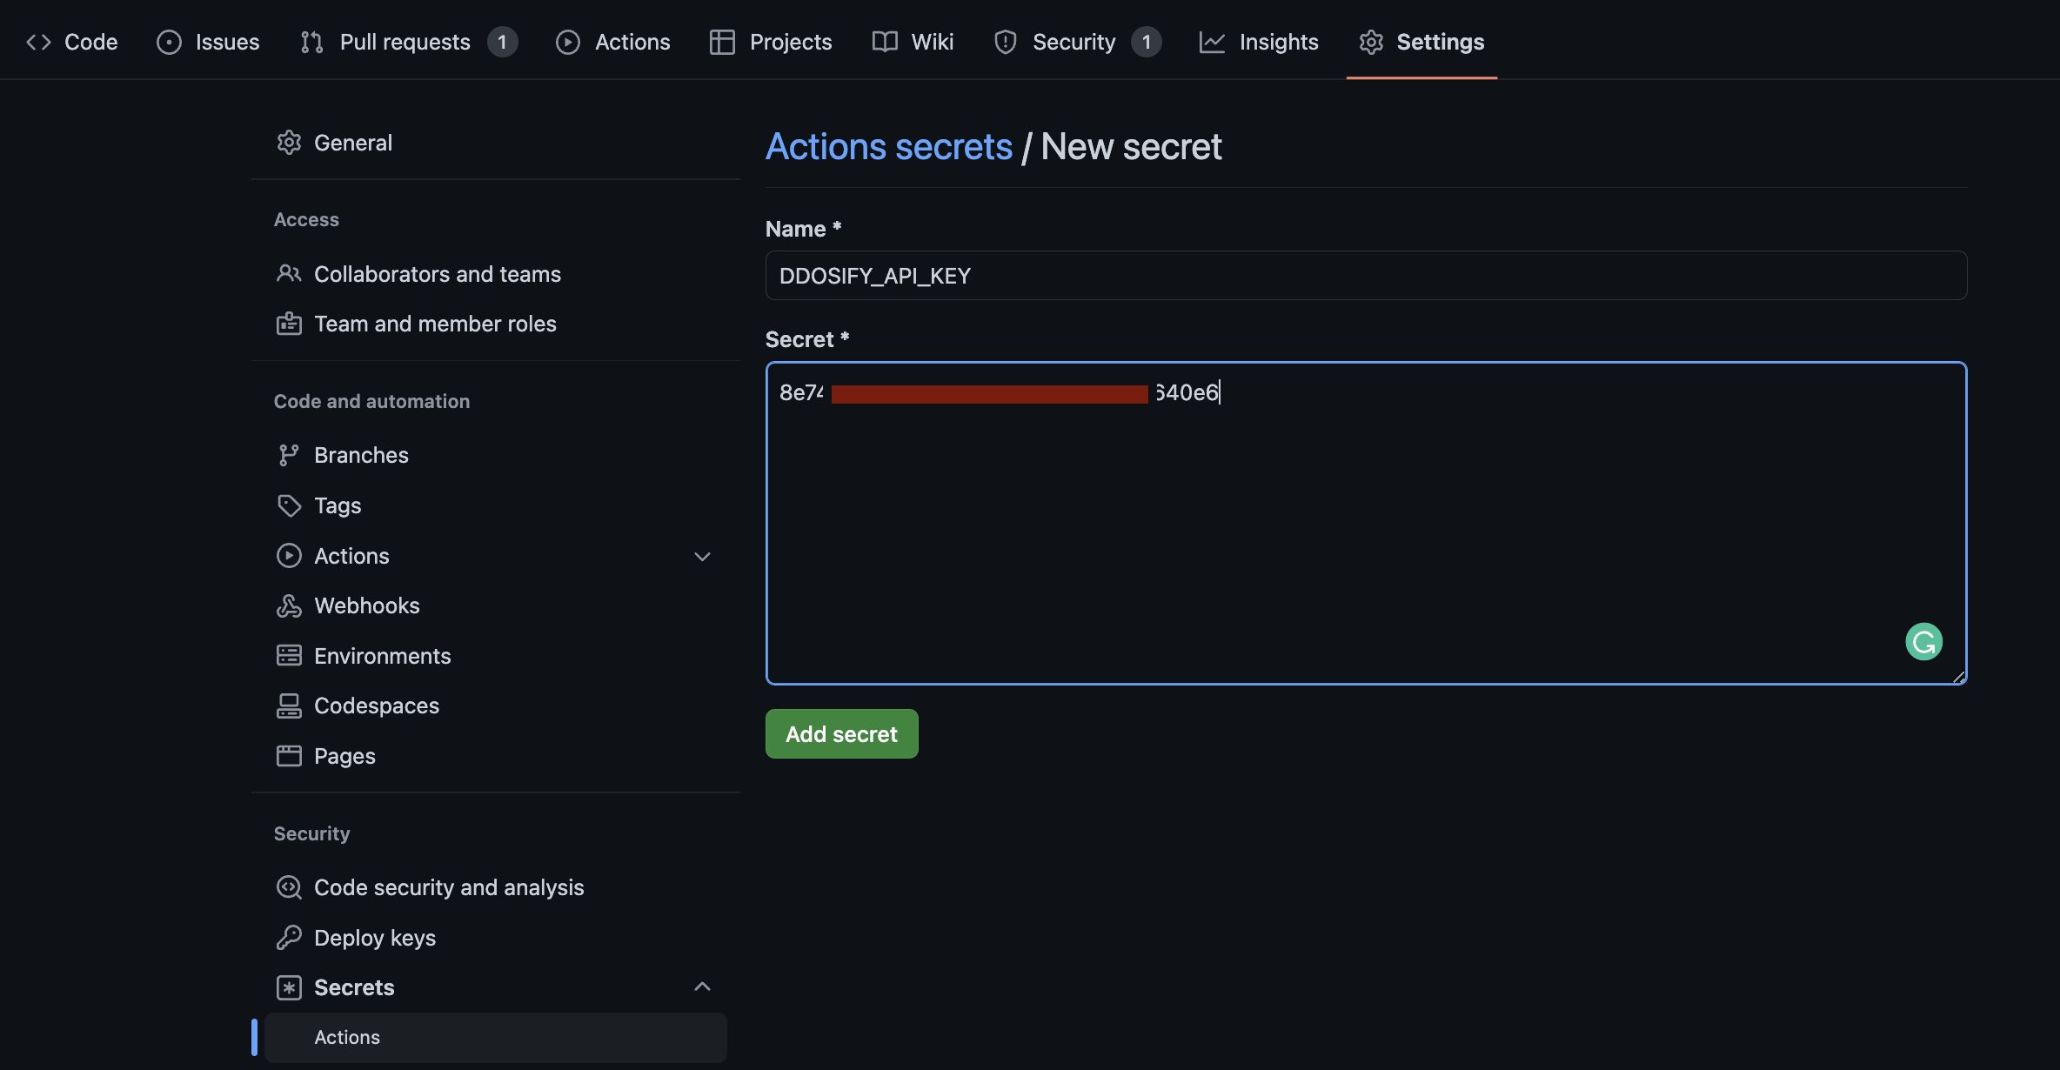Open the Wiki book icon
Screen dimensions: 2060x1070
(883, 41)
